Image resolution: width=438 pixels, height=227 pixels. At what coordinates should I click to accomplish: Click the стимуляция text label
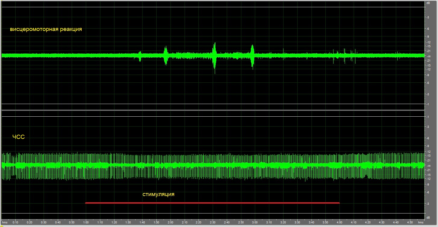158,195
